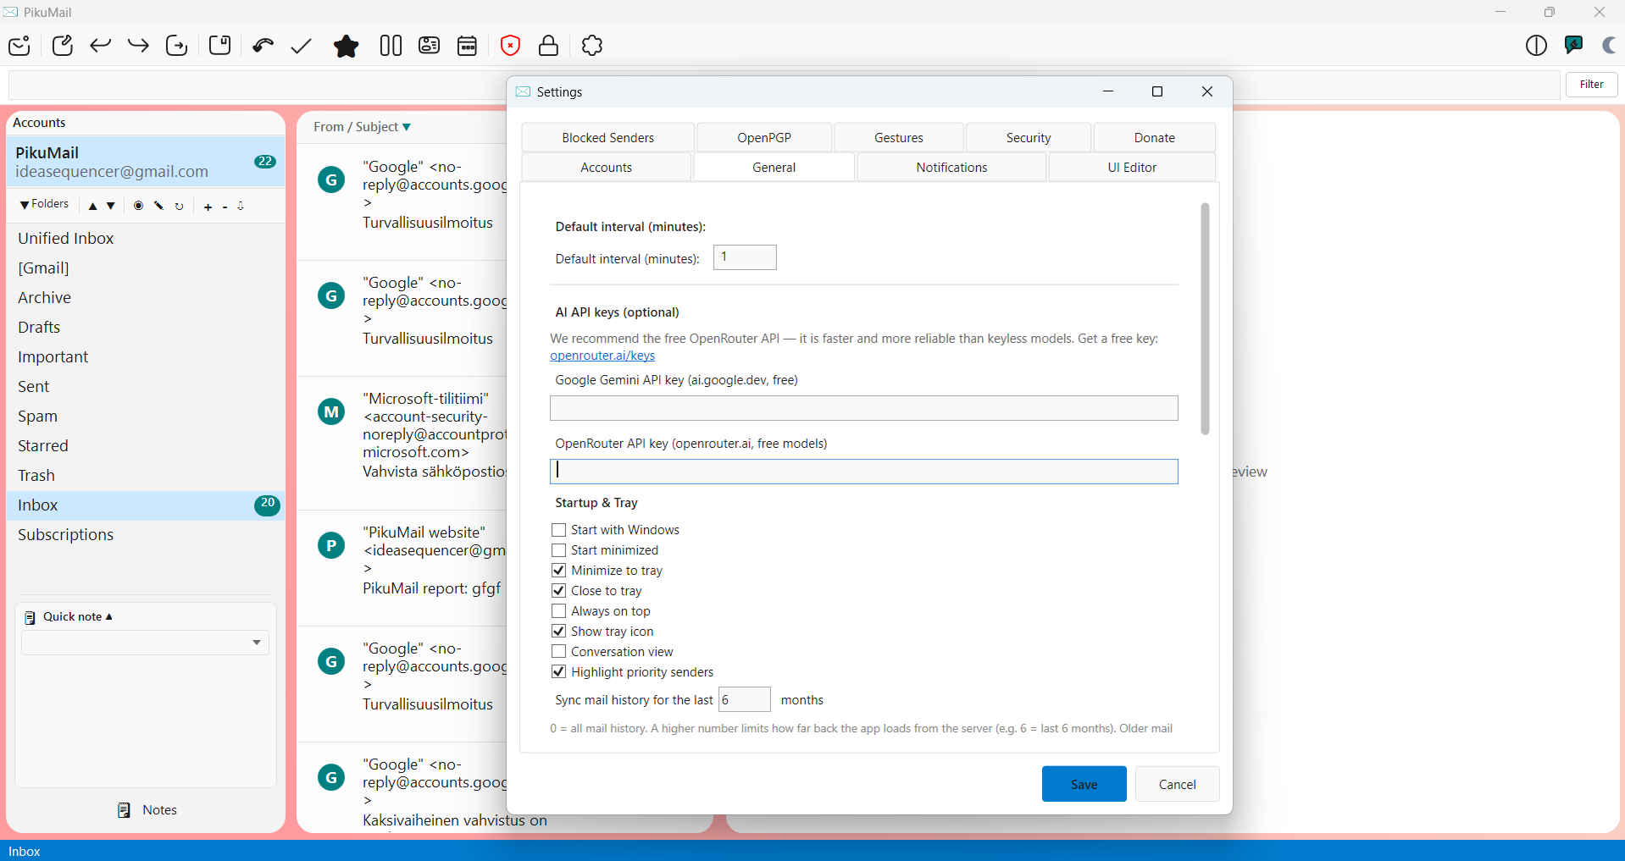Screen dimensions: 1625x861
Task: Open the Subscriptions folder
Action: click(x=146, y=535)
